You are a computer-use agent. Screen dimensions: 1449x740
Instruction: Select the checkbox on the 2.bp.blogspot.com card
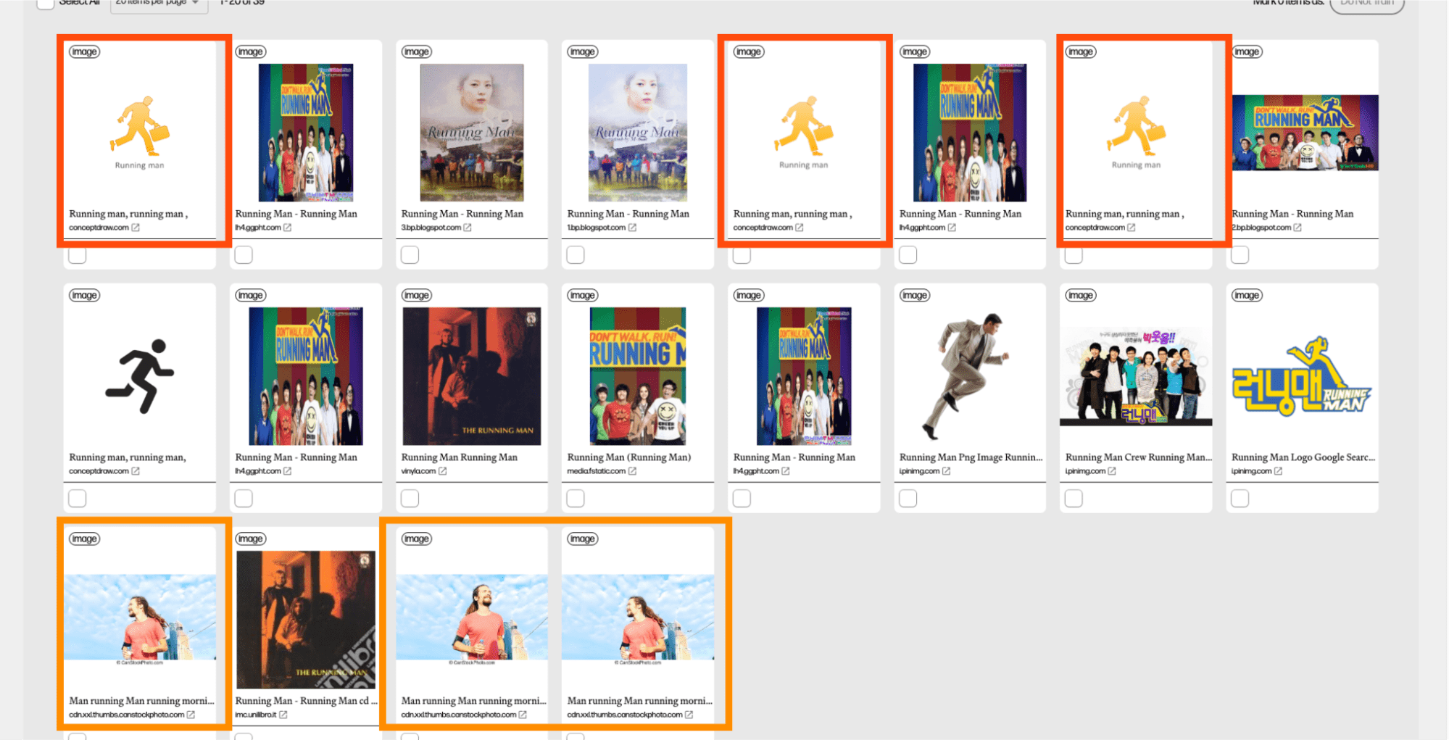[x=1240, y=255]
